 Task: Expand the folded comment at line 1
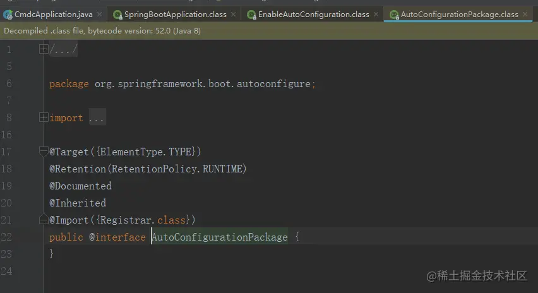pyautogui.click(x=44, y=49)
